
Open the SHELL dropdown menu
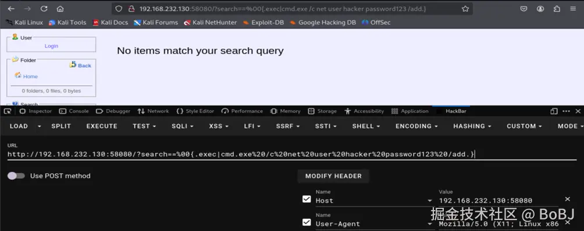pyautogui.click(x=366, y=127)
